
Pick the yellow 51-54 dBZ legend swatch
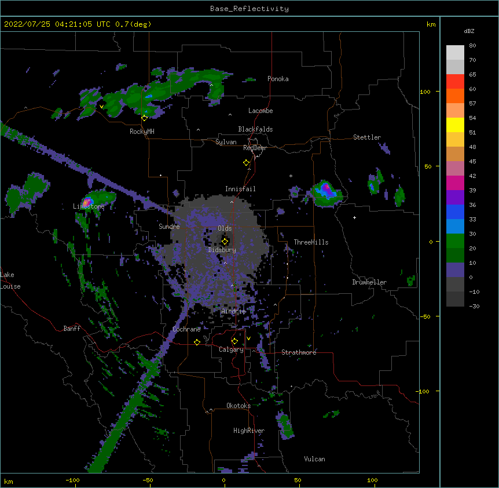pos(455,125)
